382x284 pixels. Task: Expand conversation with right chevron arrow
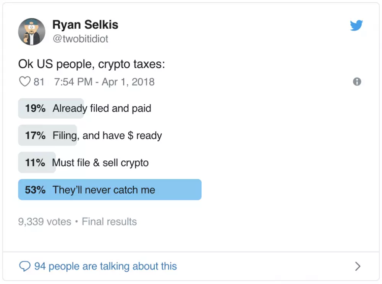(358, 266)
